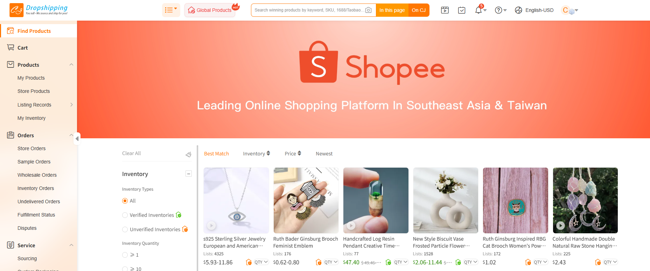Click the Global Products button
This screenshot has height=271, width=650.
[210, 10]
